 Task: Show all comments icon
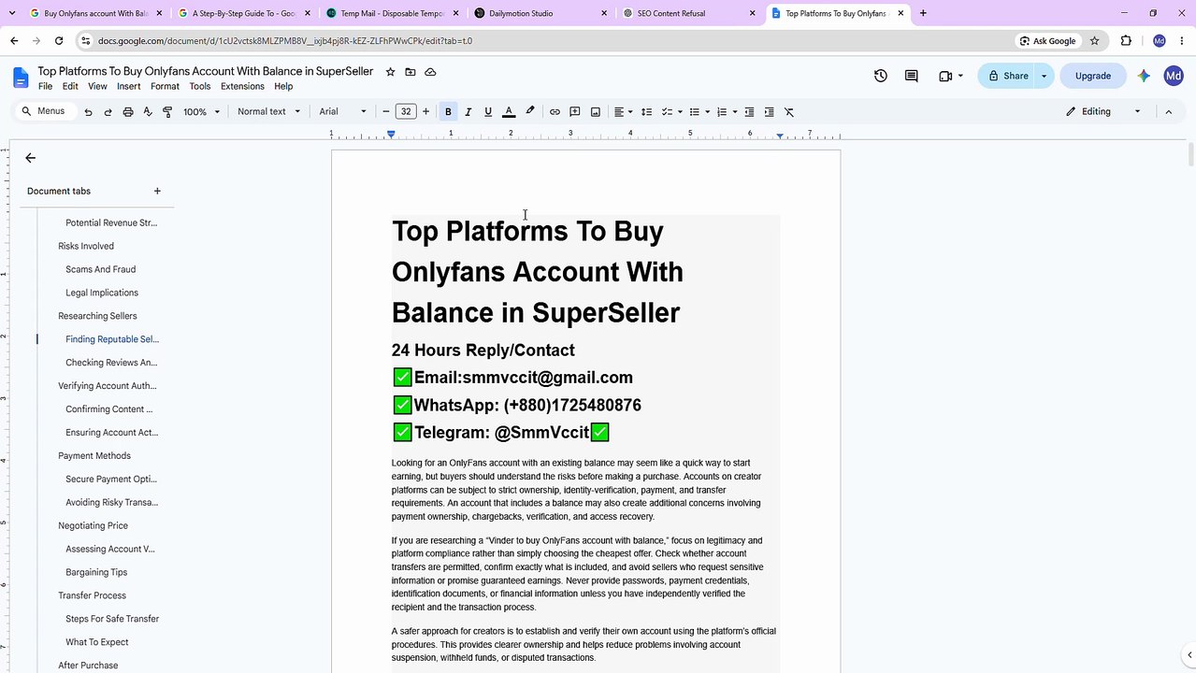(x=911, y=76)
